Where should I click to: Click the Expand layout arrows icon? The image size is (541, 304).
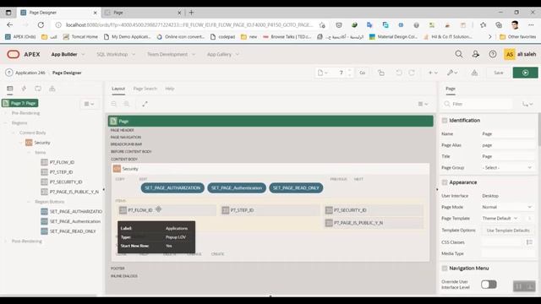point(145,104)
